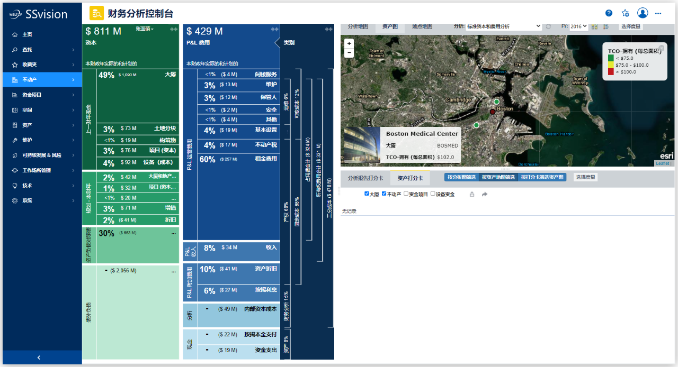
Task: Click the refresh icon beside analysis dropdown
Action: pyautogui.click(x=548, y=26)
